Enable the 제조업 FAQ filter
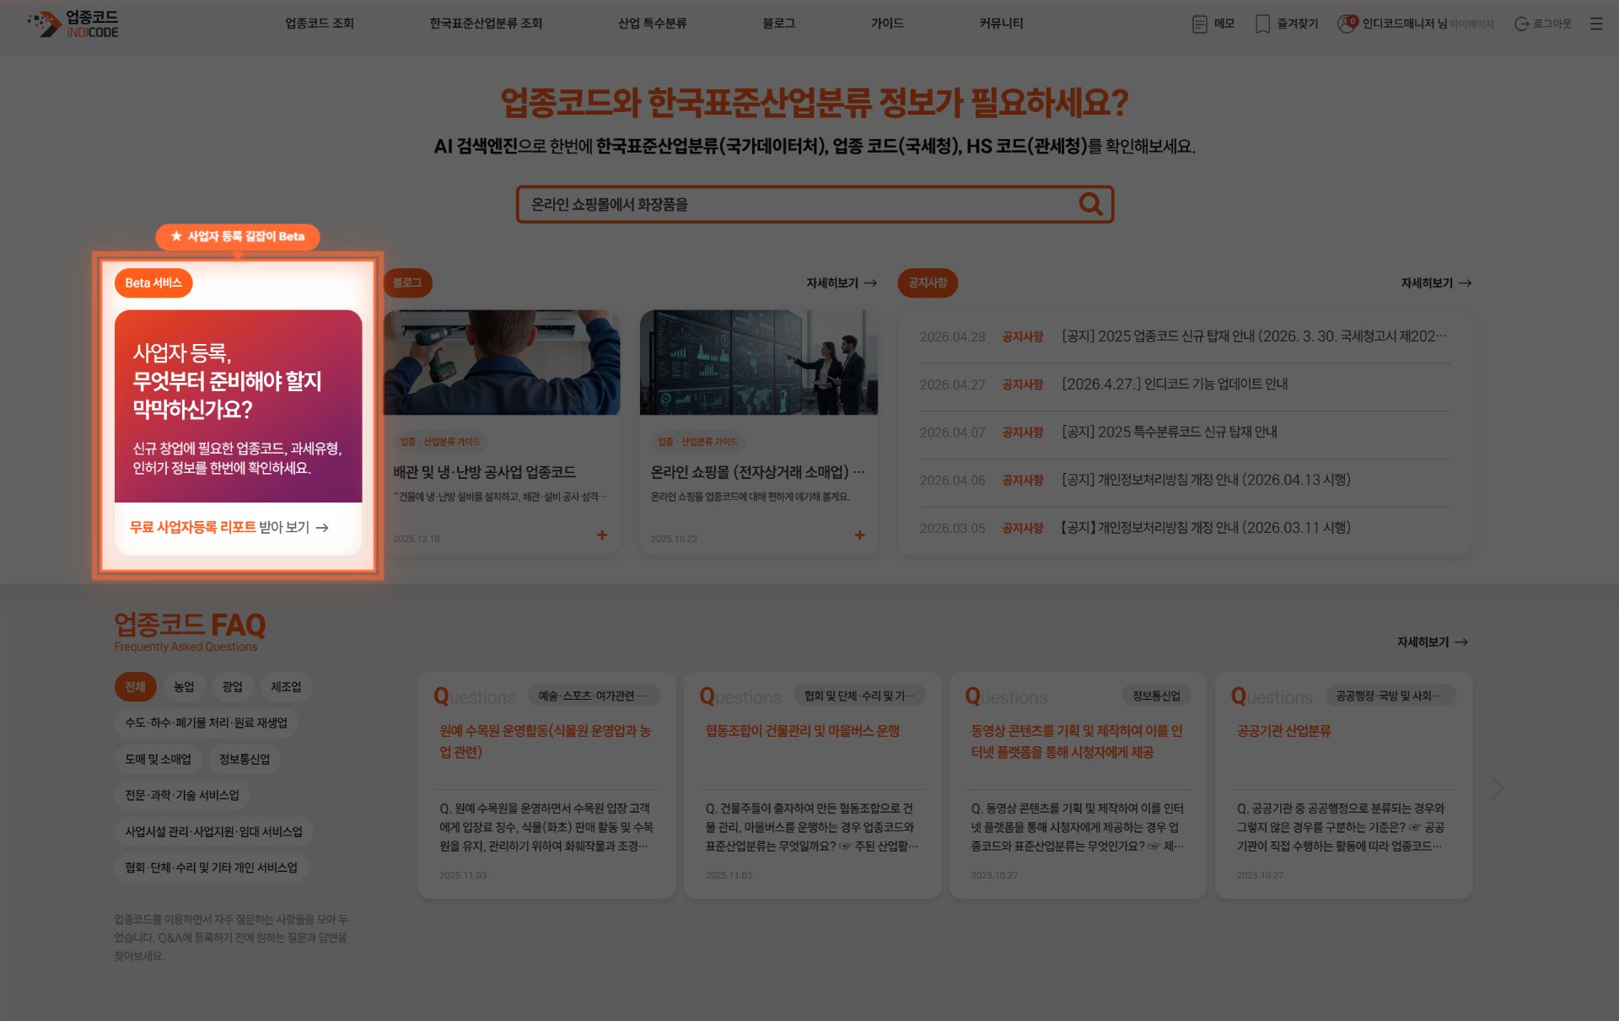 [286, 686]
